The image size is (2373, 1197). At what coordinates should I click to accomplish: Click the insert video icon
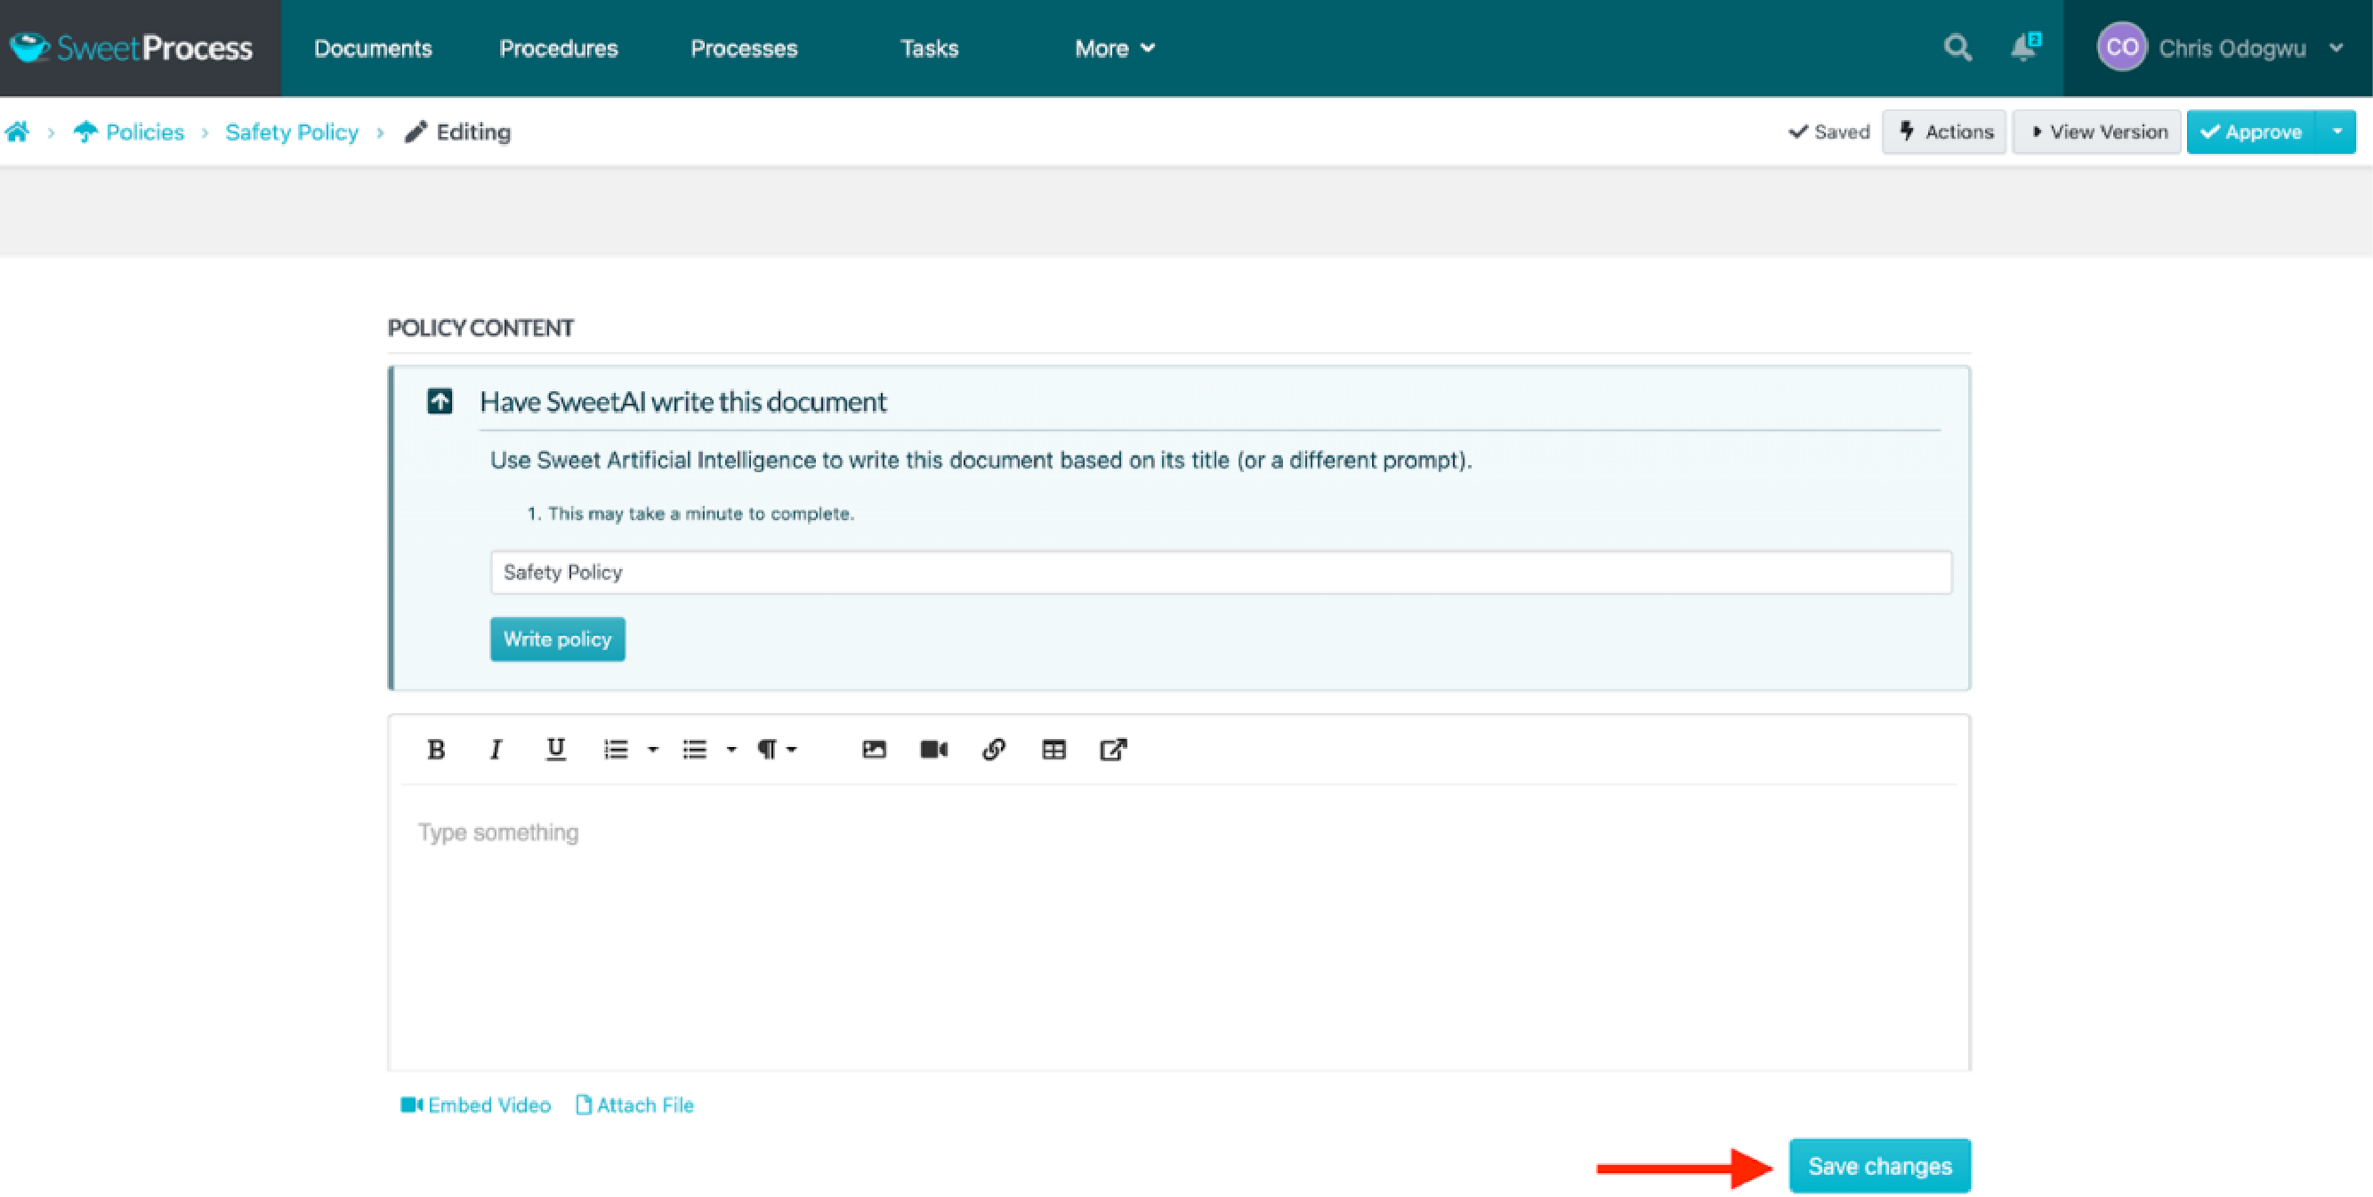tap(933, 748)
